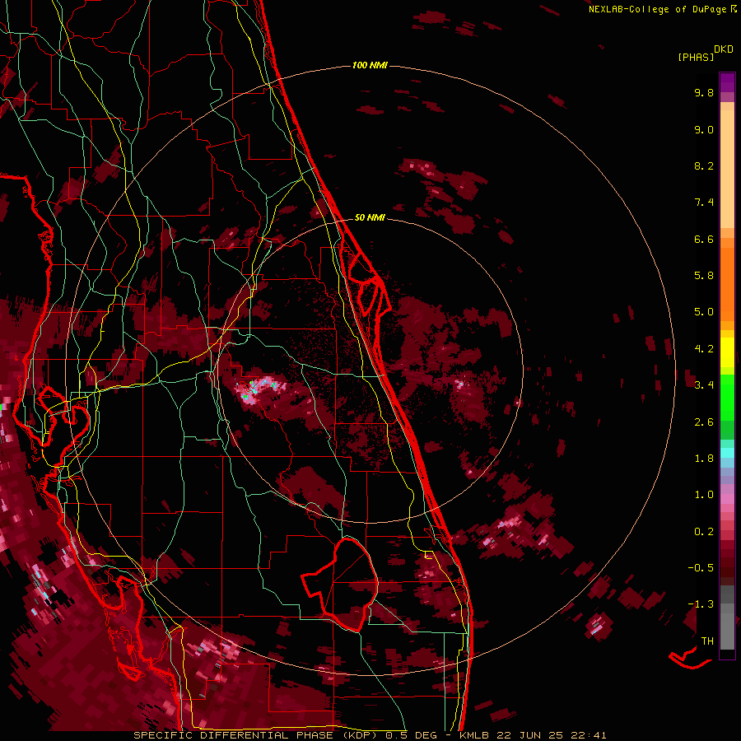The width and height of the screenshot is (741, 741).
Task: Click the 9.8 legend value
Action: pyautogui.click(x=704, y=92)
